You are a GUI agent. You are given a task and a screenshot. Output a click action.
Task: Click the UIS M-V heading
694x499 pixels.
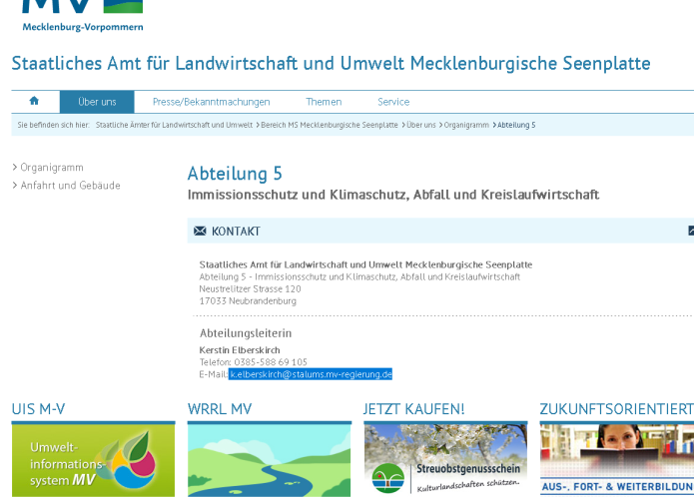click(38, 409)
